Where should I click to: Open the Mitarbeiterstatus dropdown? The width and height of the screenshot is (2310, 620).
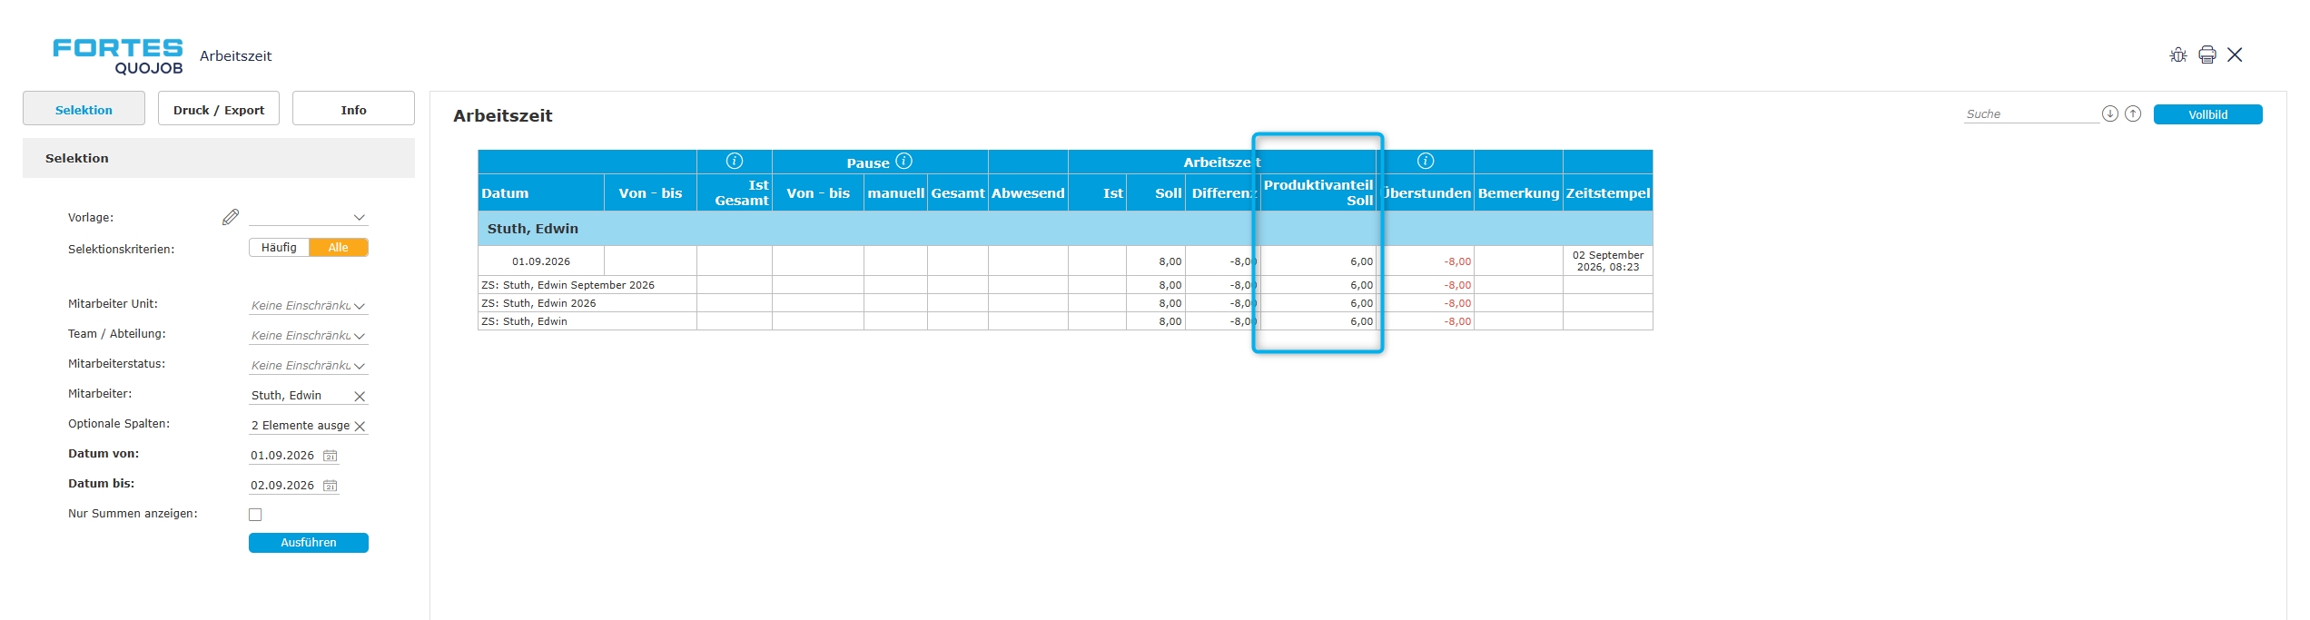pos(309,366)
